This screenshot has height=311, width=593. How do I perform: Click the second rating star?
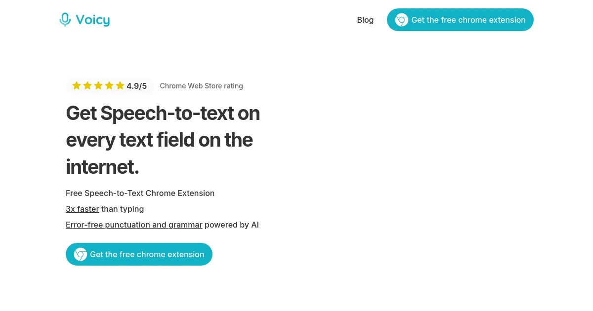coord(87,86)
